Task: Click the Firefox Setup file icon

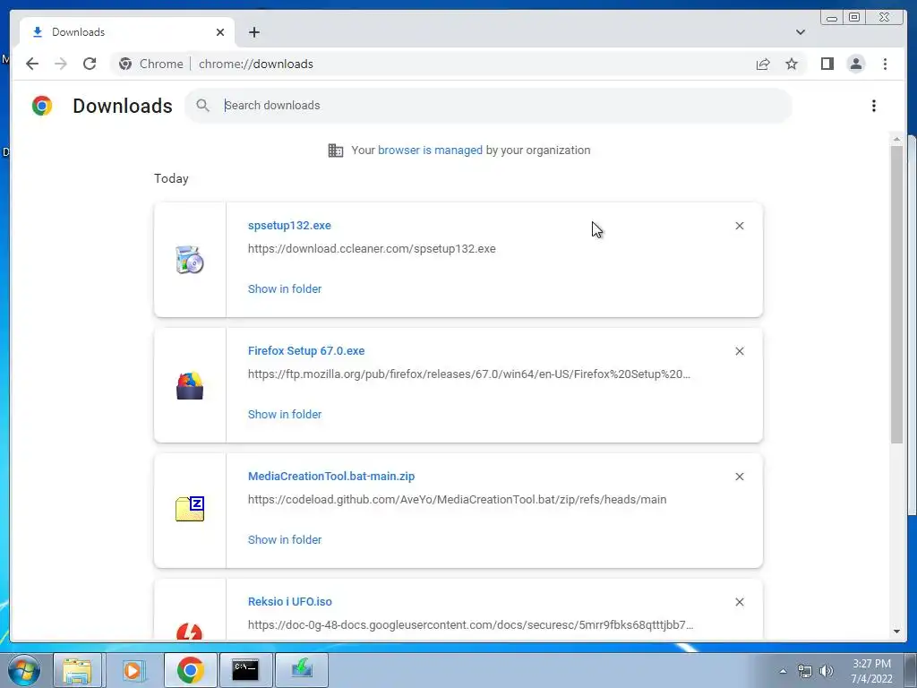Action: coord(190,385)
